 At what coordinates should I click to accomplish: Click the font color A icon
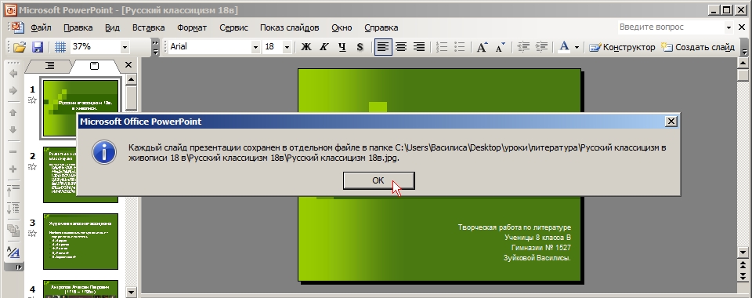pos(564,46)
